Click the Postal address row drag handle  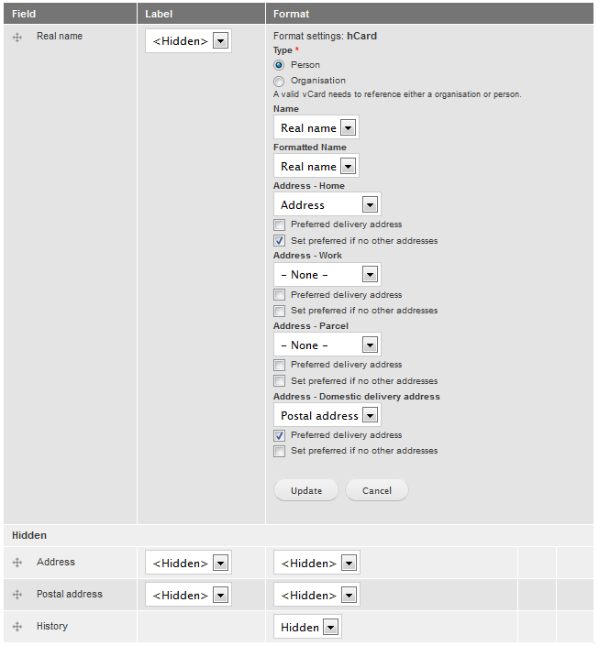[x=17, y=595]
